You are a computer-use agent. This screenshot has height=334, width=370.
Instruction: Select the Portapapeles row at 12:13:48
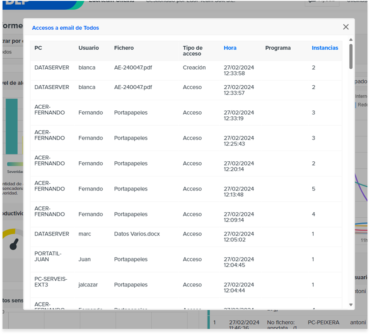click(186, 189)
